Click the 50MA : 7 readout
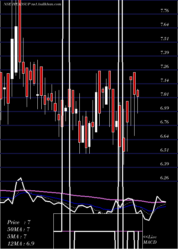Screen dimensions: 178x249 point(19,229)
